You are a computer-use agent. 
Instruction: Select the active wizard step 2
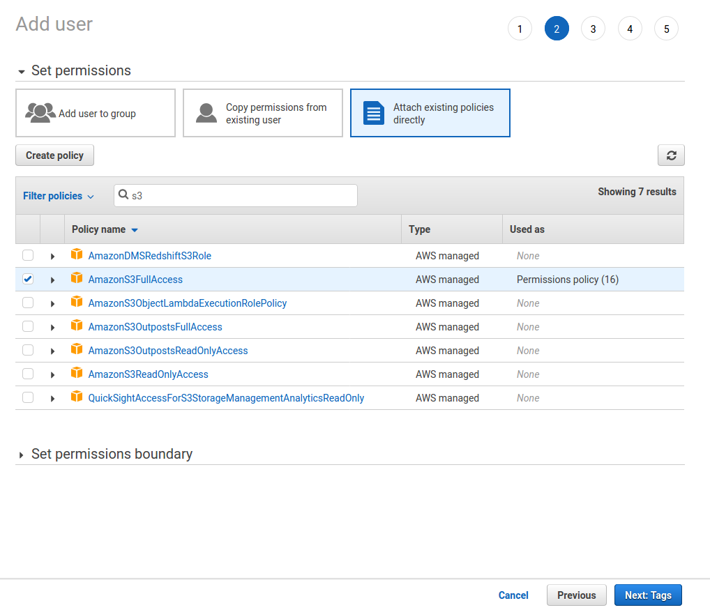click(557, 29)
